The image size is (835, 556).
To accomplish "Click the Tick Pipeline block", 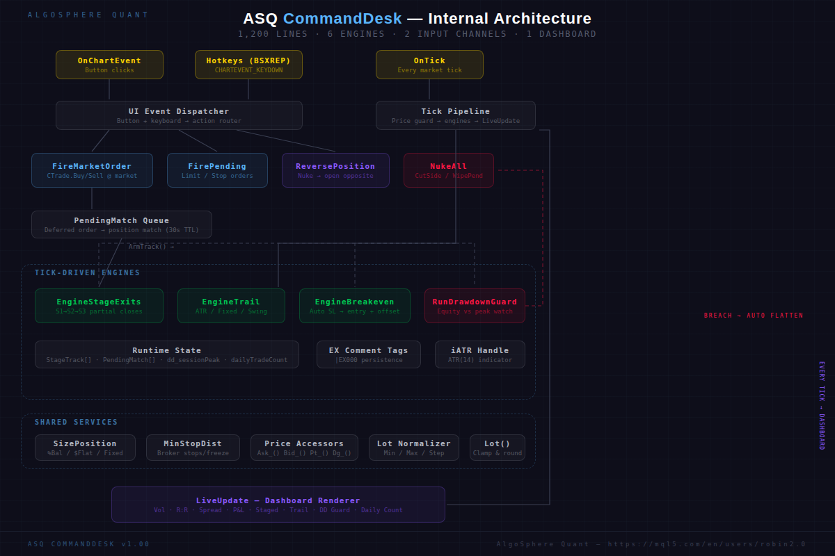I will [x=456, y=115].
